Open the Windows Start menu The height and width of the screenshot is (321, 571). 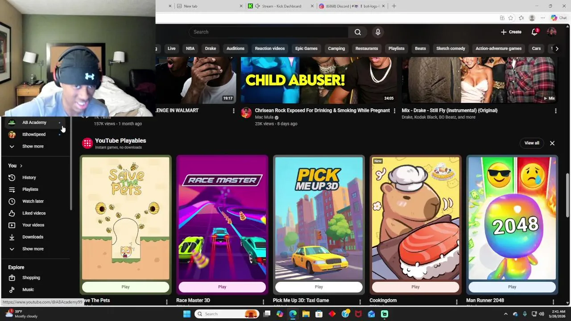pyautogui.click(x=187, y=314)
